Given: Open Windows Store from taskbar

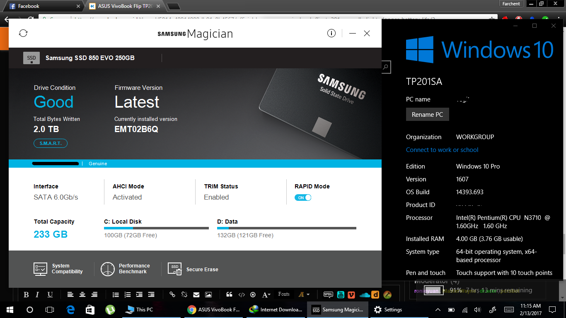Looking at the screenshot, I should pyautogui.click(x=90, y=309).
